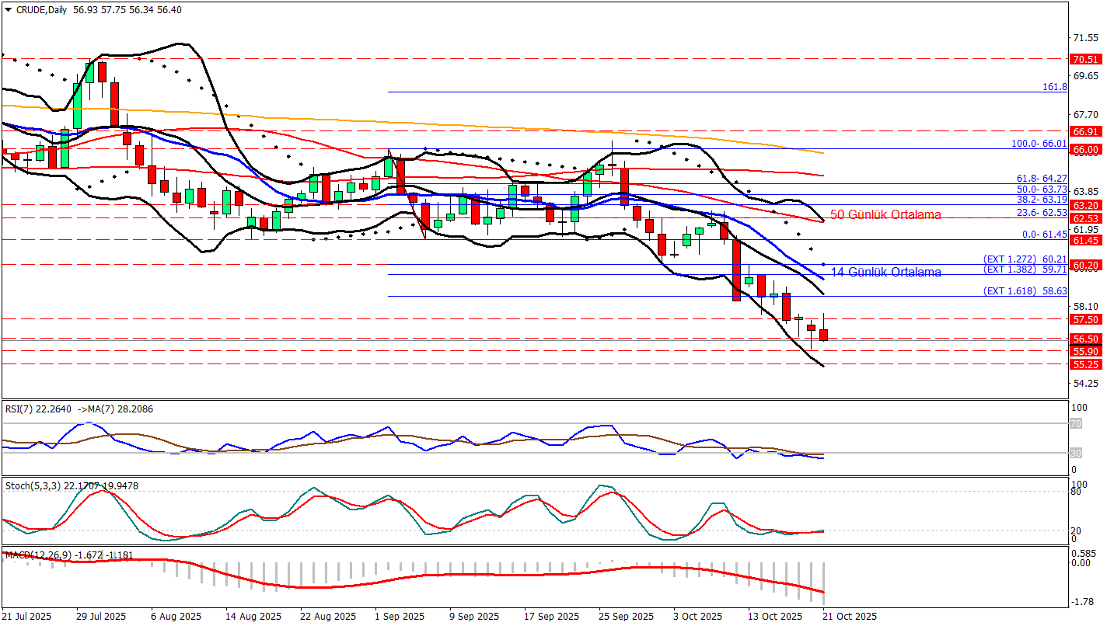Screen dimensions: 1107x626
Task: Click the 1 Sep 2025 date marker
Action: click(x=400, y=616)
